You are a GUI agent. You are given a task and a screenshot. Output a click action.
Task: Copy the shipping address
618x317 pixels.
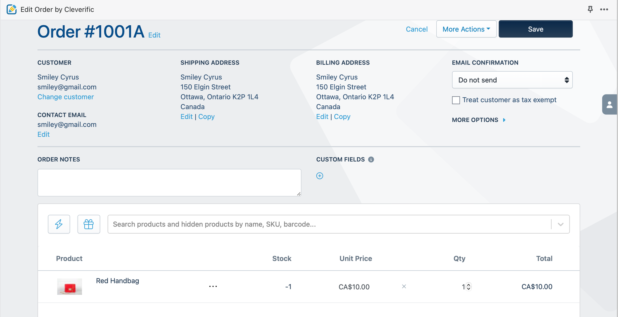click(206, 116)
